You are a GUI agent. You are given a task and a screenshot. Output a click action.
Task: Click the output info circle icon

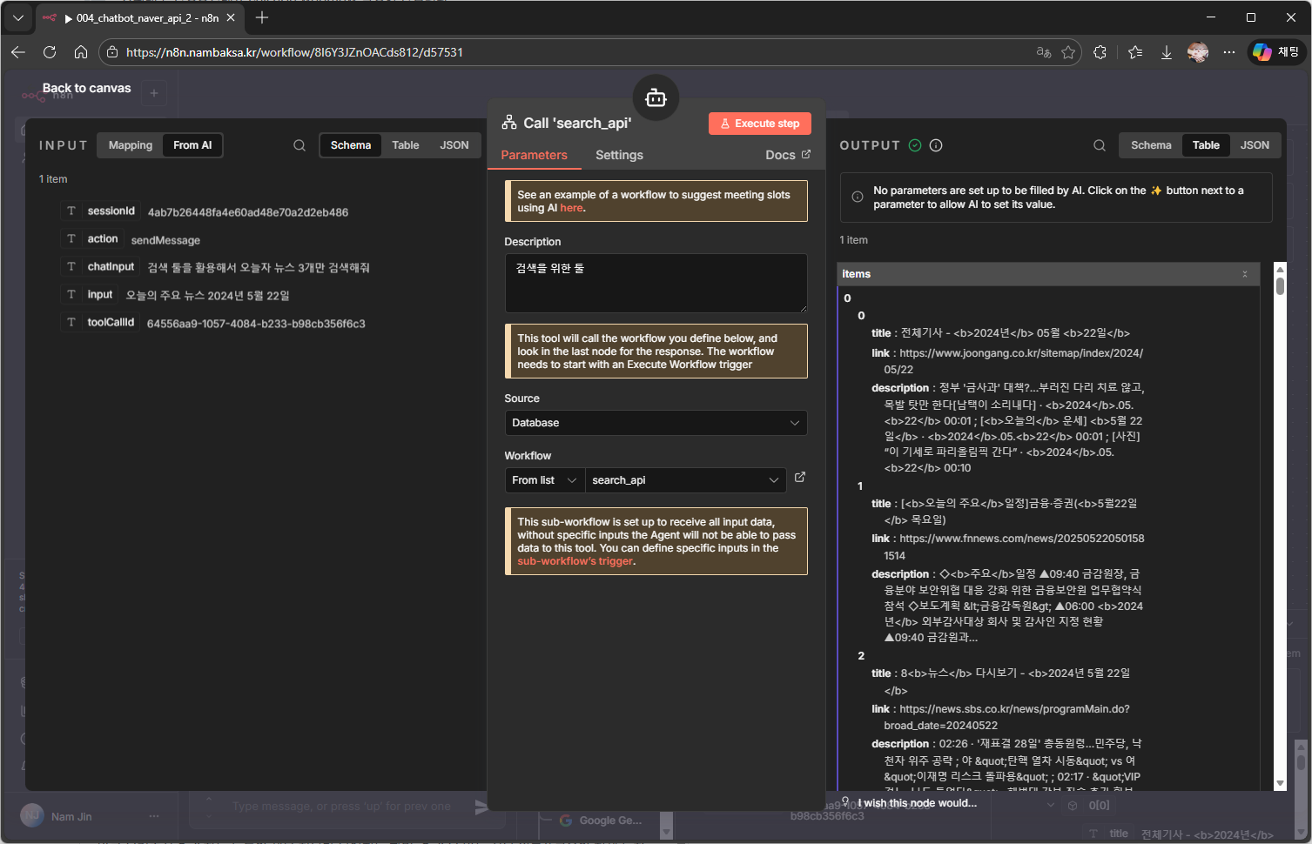[936, 145]
